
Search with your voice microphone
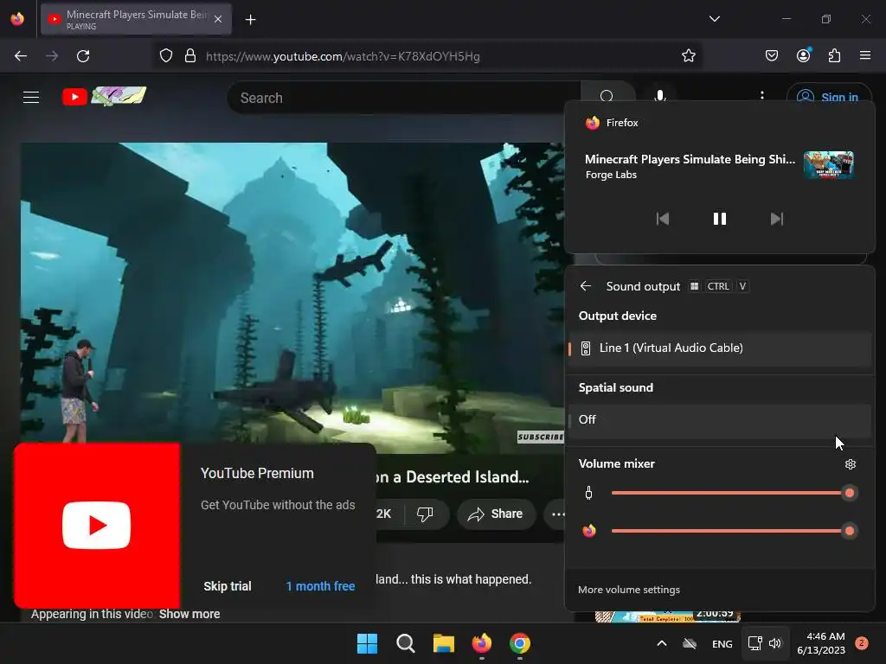(x=659, y=96)
